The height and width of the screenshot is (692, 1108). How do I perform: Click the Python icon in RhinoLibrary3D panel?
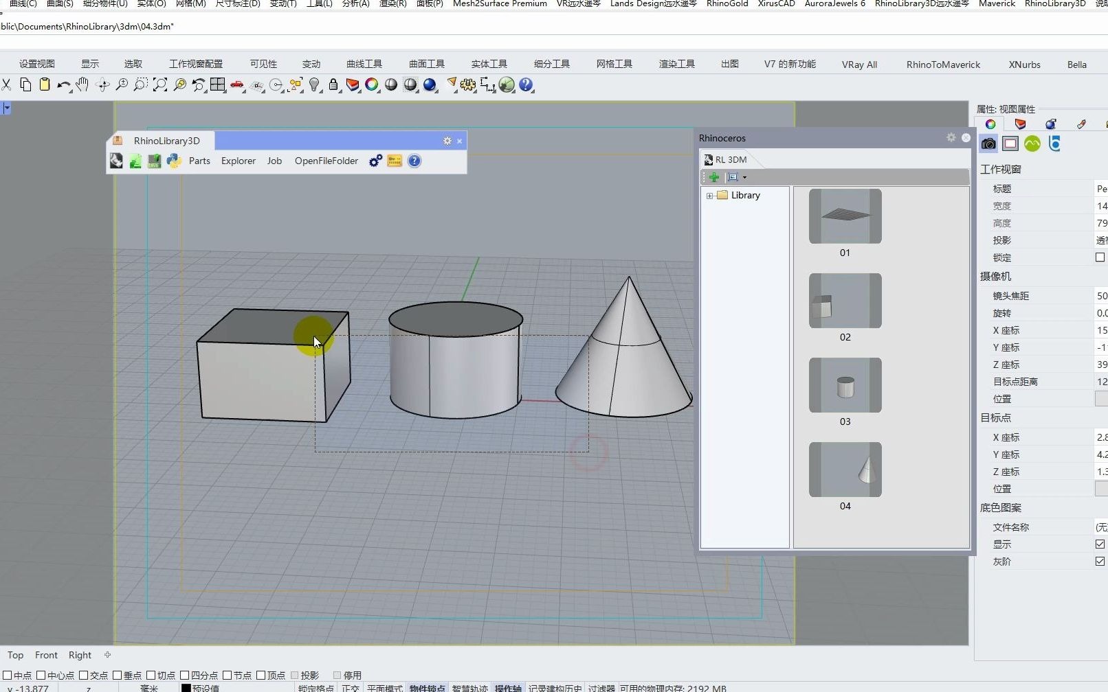pos(174,161)
